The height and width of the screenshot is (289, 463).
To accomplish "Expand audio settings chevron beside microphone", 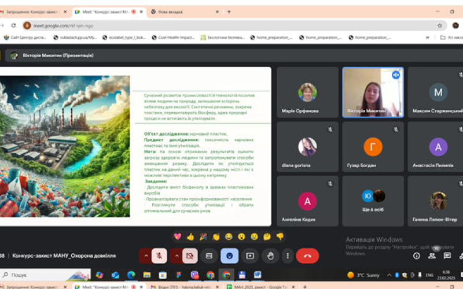I will pos(146,255).
